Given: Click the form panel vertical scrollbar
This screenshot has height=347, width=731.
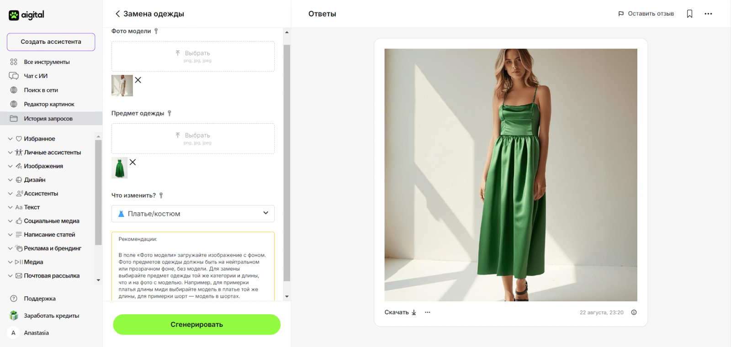Looking at the screenshot, I should (287, 163).
